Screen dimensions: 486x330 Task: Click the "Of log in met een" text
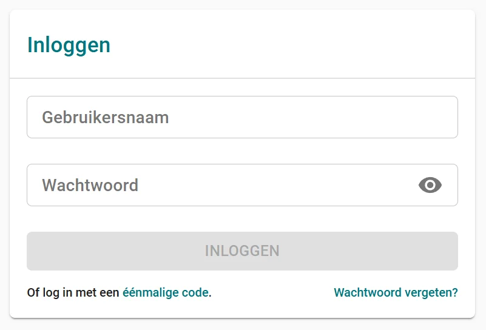coord(73,292)
